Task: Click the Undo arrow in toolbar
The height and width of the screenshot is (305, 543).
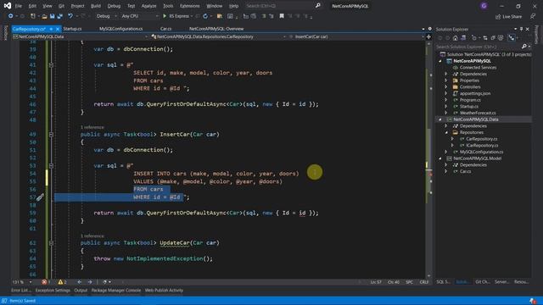Action: point(70,16)
